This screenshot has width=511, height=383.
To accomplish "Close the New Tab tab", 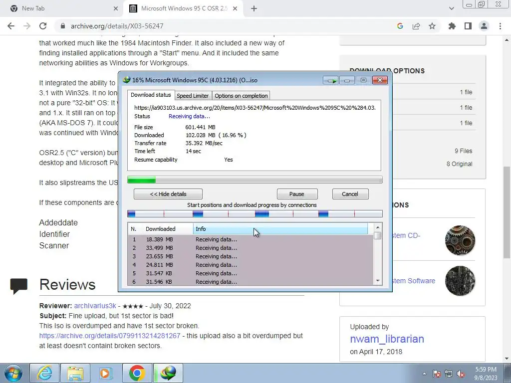I will click(x=116, y=8).
